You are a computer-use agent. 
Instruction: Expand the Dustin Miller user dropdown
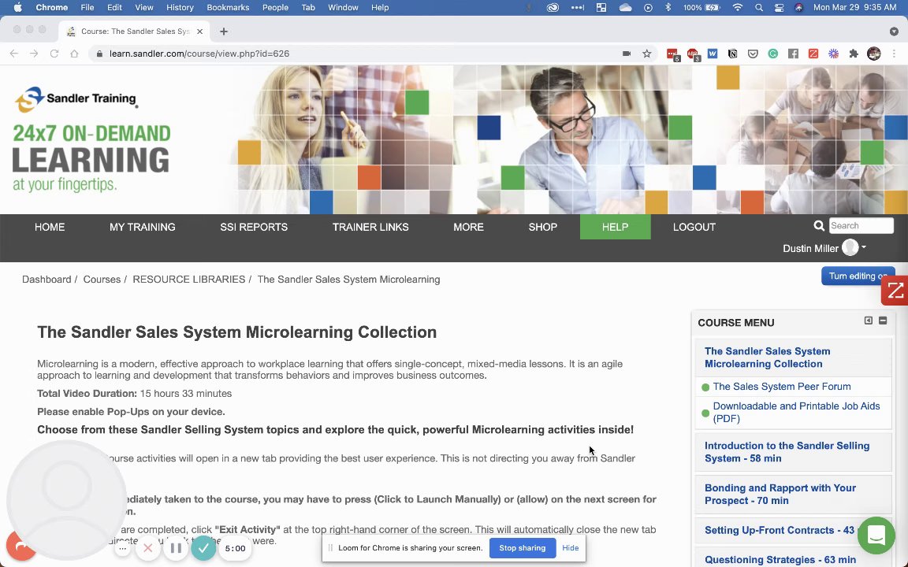(x=824, y=248)
